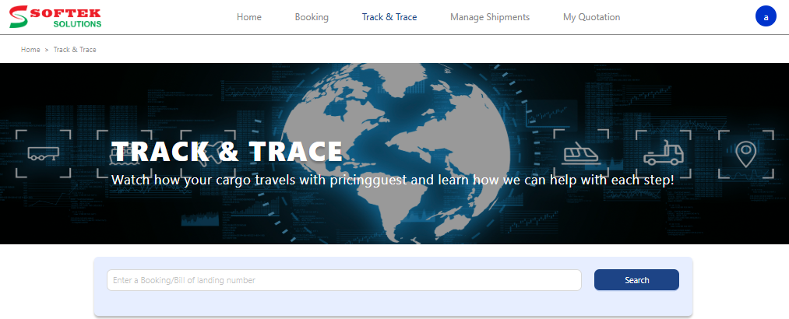Open the user avatar 'a' menu
Image resolution: width=789 pixels, height=319 pixels.
tap(766, 16)
